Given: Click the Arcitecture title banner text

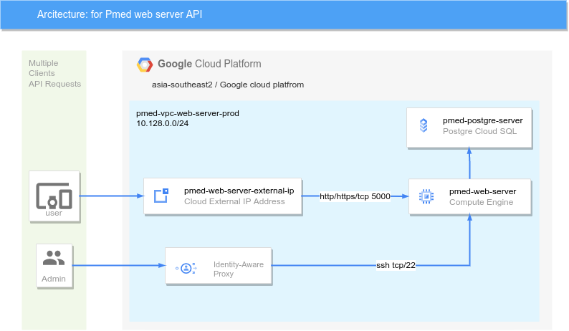Looking at the screenshot, I should coord(120,14).
